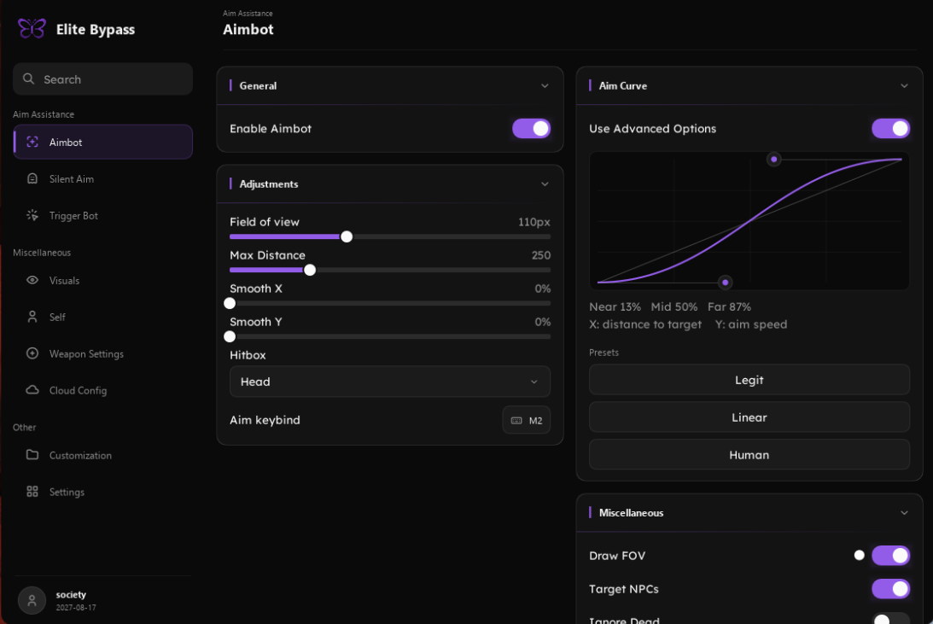The image size is (933, 624).
Task: Collapse the General section chevron
Action: coord(545,85)
